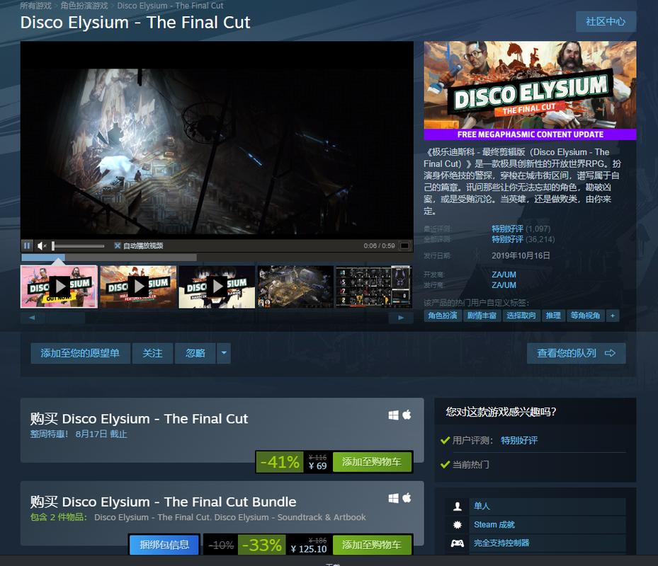
Task: View the isometric gameplay screenshot thumbnail
Action: coord(295,287)
